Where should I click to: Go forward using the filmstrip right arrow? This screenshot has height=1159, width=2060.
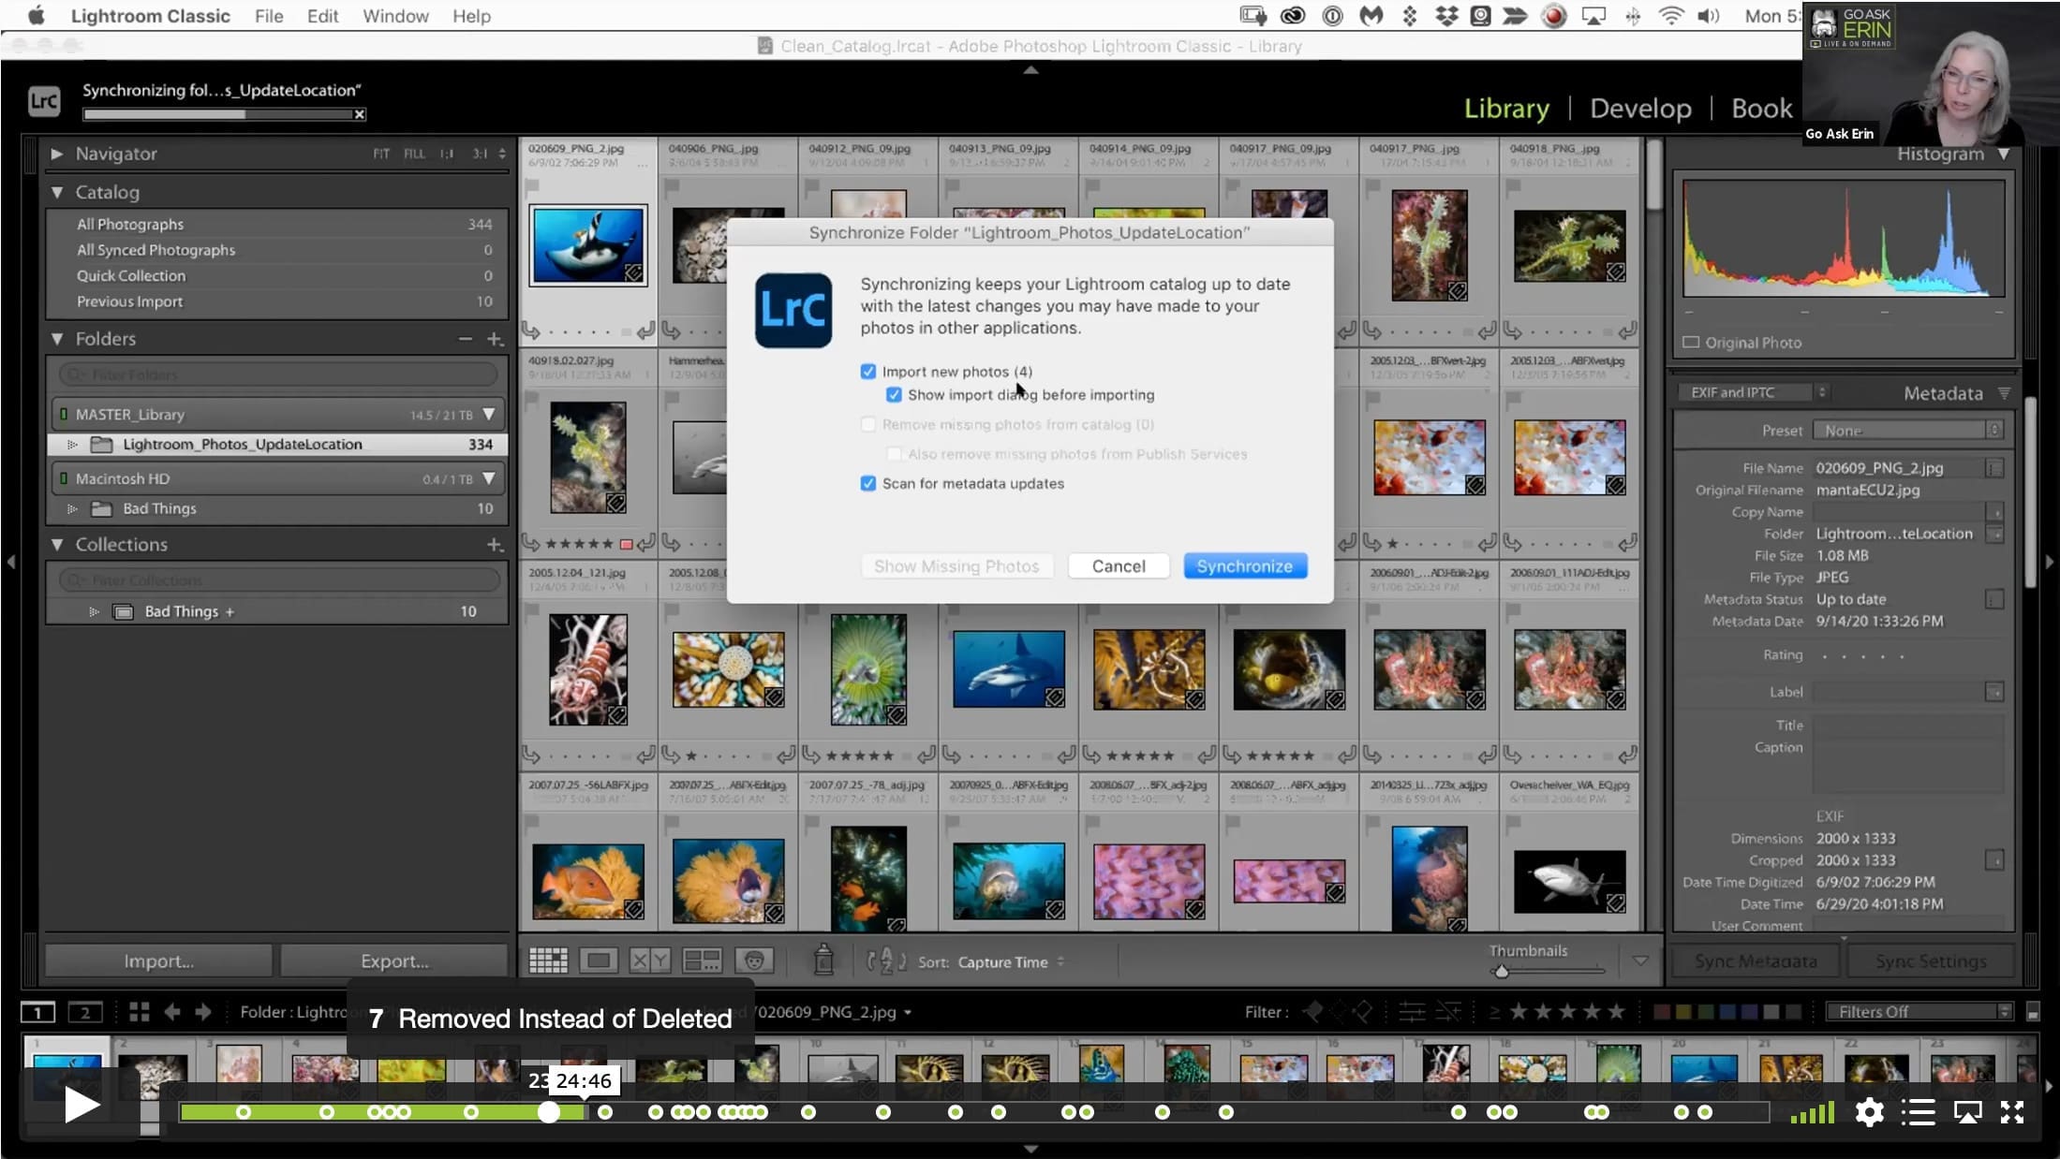click(x=203, y=1012)
